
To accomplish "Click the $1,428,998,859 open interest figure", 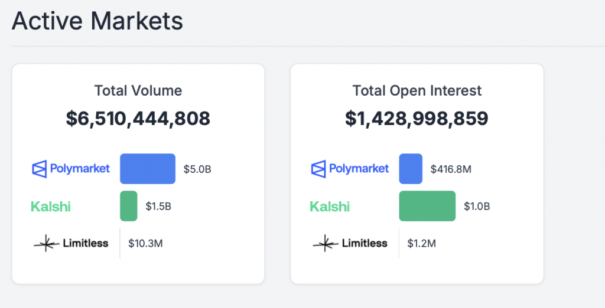I will coord(417,119).
